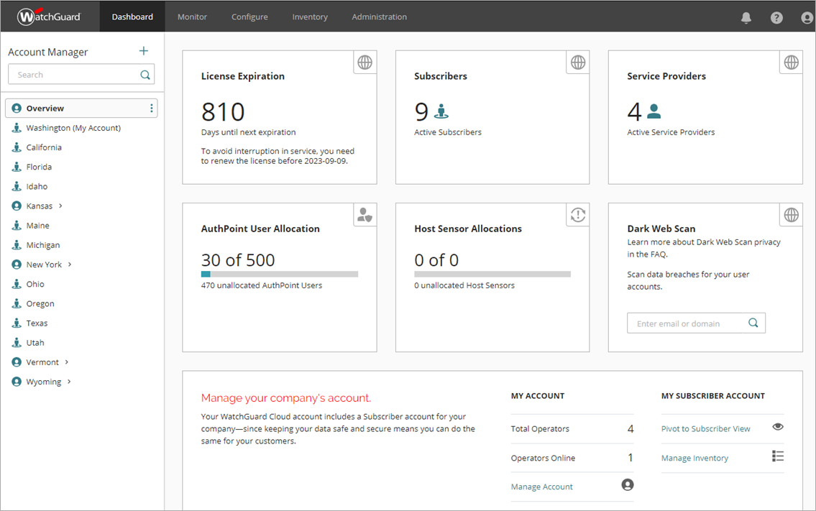816x511 pixels.
Task: Click the user allocation icon on AuthPoint tile
Action: [365, 215]
